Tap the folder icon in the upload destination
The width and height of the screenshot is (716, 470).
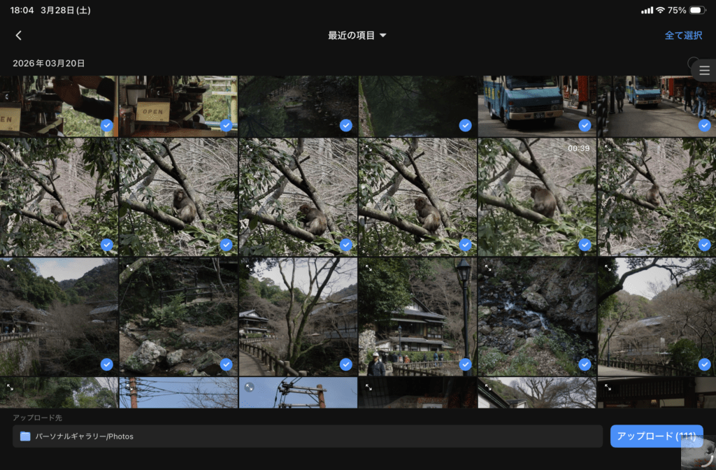point(25,436)
